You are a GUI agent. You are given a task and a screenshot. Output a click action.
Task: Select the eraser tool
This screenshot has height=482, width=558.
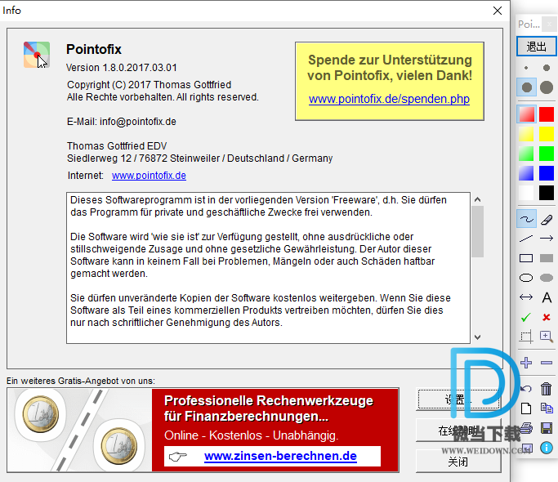(x=547, y=219)
